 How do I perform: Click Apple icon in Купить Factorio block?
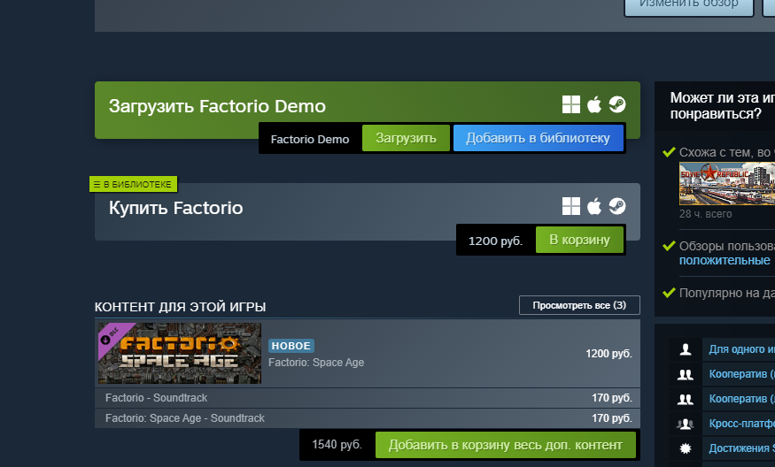[594, 206]
